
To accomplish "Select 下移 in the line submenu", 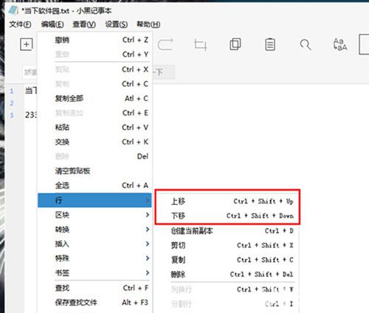I will 227,216.
